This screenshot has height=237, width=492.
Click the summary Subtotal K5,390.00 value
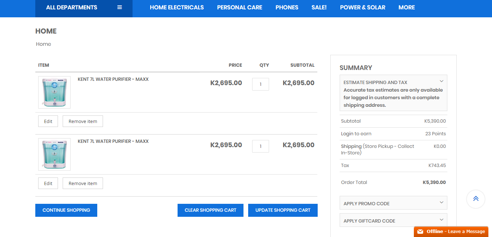pyautogui.click(x=435, y=121)
